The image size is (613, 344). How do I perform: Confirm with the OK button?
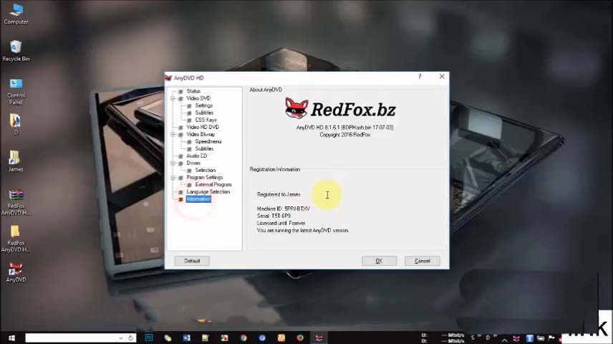point(379,261)
